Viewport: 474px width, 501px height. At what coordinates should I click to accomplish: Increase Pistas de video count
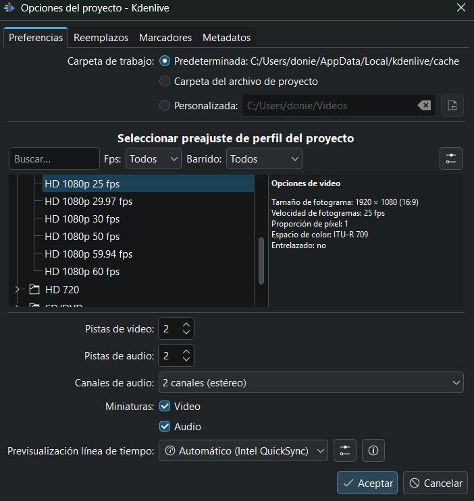click(186, 324)
